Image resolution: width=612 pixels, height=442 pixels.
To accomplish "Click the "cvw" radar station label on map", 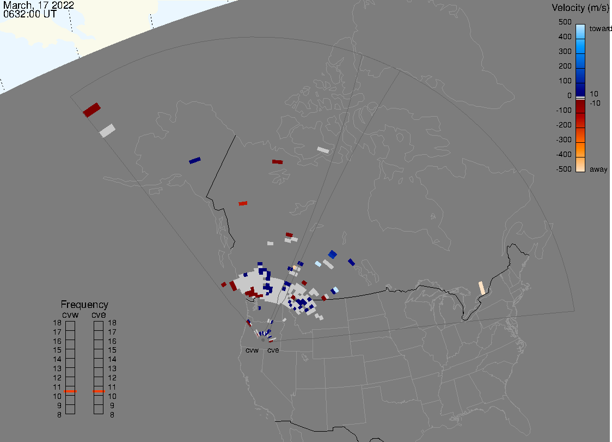I will point(252,350).
